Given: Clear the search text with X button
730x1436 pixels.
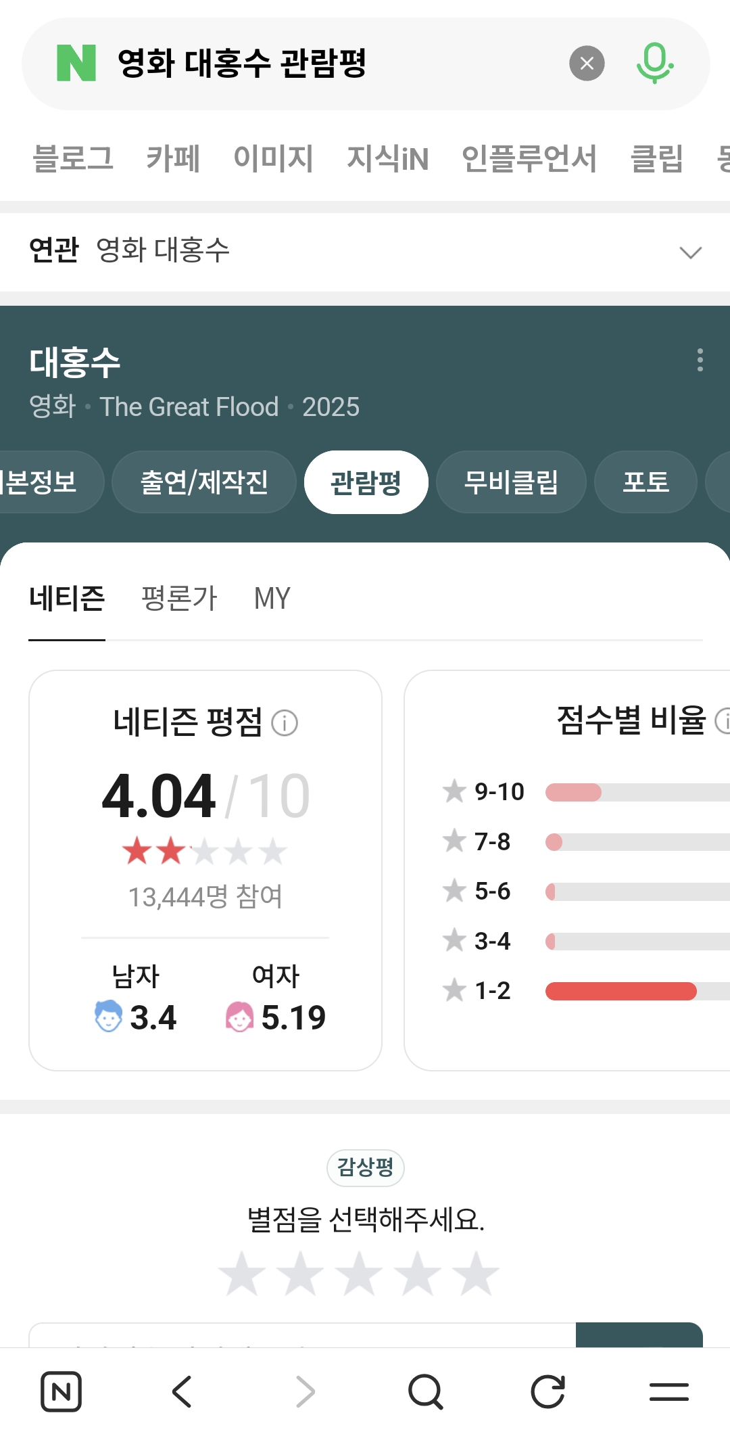Looking at the screenshot, I should 587,64.
